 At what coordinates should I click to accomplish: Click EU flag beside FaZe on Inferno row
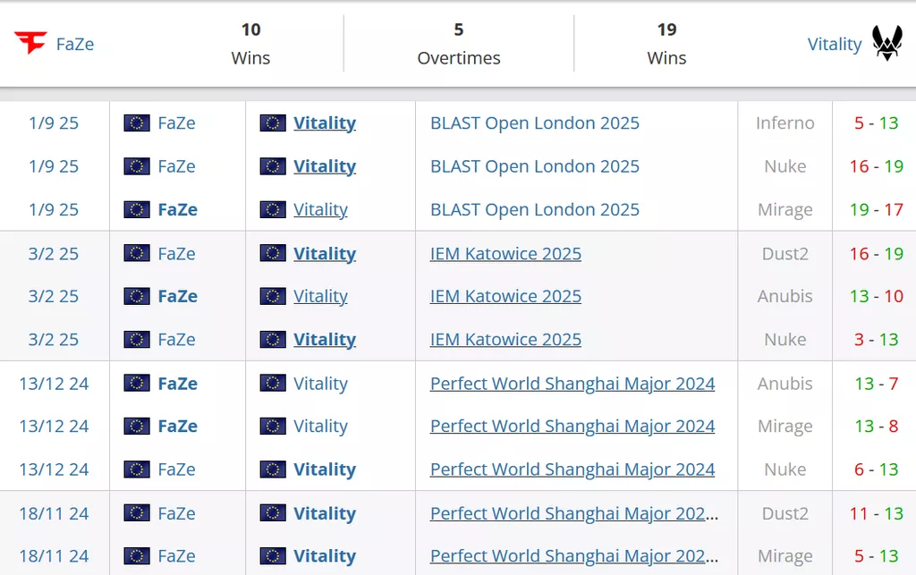[137, 123]
